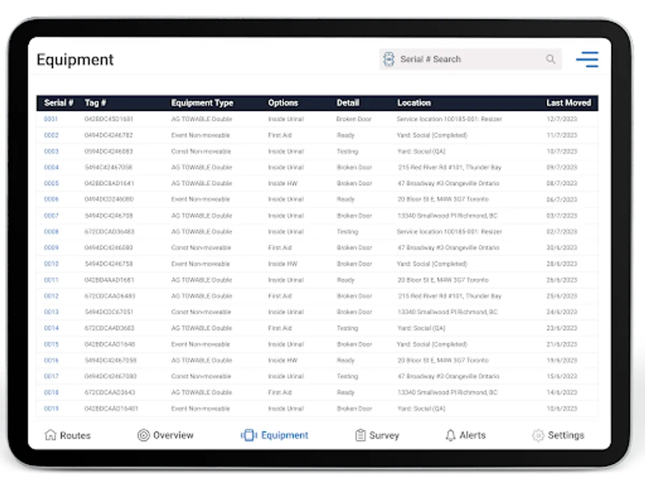Image resolution: width=645 pixels, height=484 pixels.
Task: Click the scanner icon in search box
Action: pyautogui.click(x=389, y=59)
